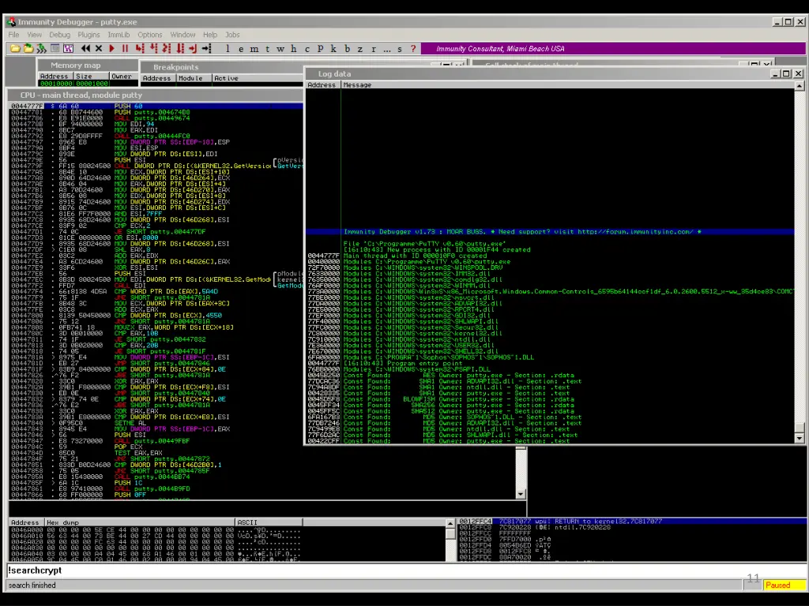Click the second folder icon with green arrow
Screen dimensions: 809x606
[x=28, y=48]
